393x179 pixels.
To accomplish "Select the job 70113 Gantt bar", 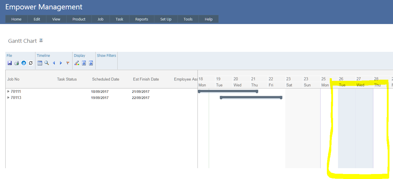I will coord(251,97).
